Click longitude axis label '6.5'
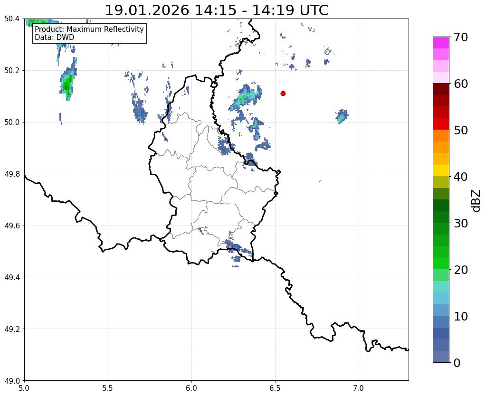This screenshot has width=486, height=396. point(275,388)
